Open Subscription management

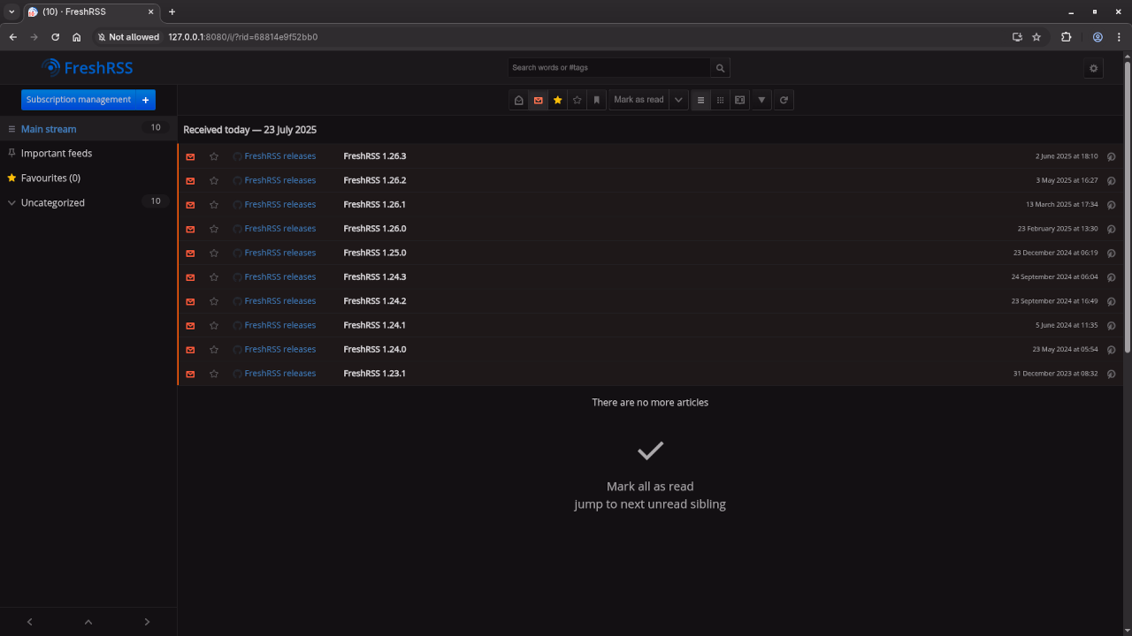79,100
